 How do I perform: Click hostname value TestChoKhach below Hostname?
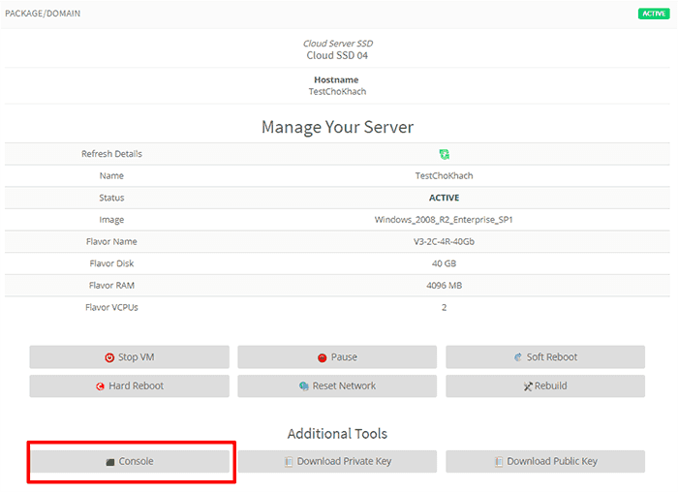[x=337, y=91]
